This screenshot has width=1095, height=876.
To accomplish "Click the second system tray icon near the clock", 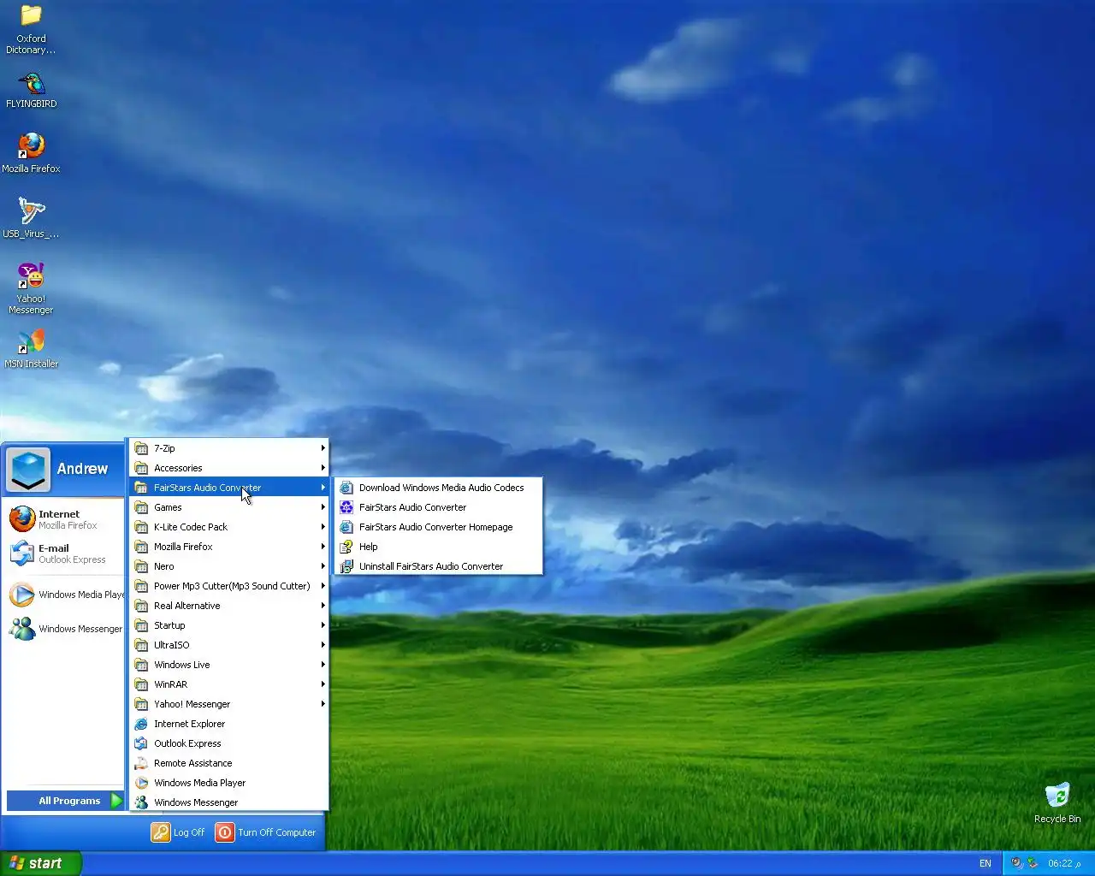I will (1033, 863).
